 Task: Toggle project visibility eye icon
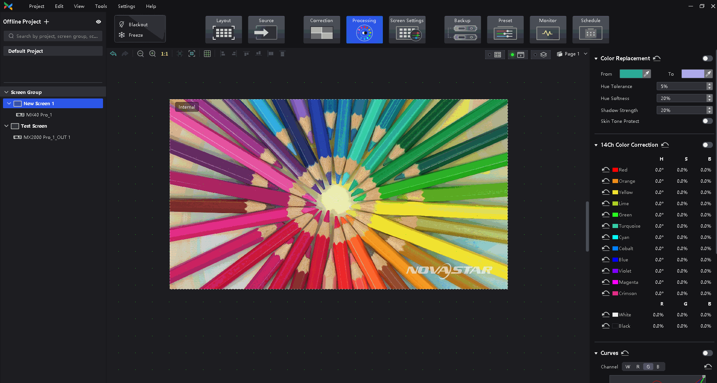(x=99, y=22)
